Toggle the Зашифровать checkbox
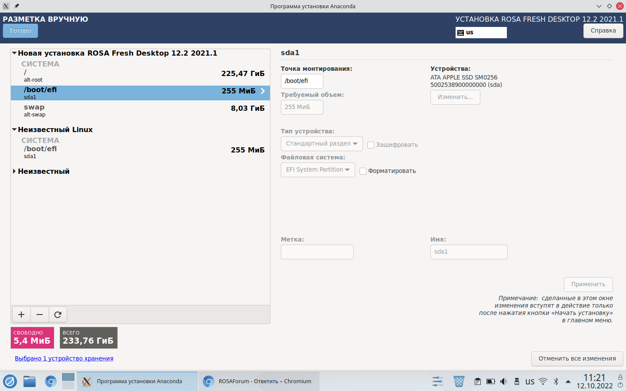Screen dimensions: 626x391 [371, 145]
